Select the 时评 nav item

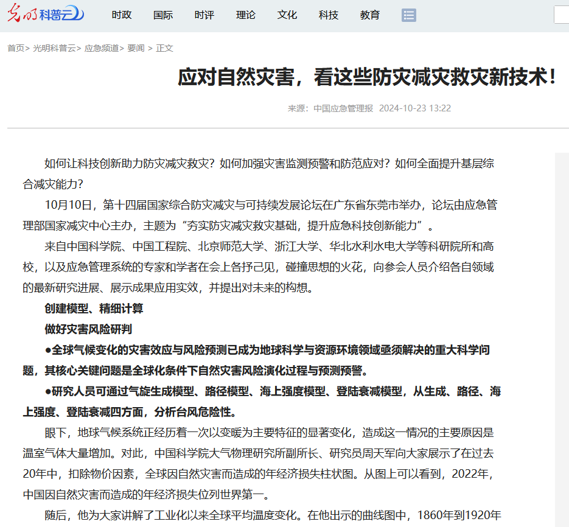pos(204,15)
